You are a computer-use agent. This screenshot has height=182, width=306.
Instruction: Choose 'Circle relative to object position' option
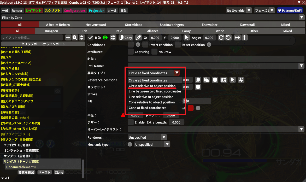point(152,86)
